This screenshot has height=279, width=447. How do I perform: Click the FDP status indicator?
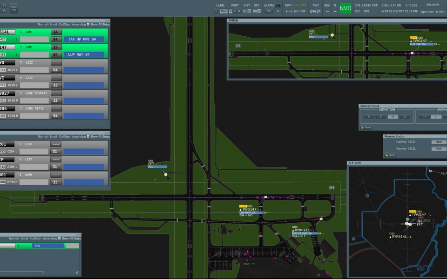[x=375, y=6]
